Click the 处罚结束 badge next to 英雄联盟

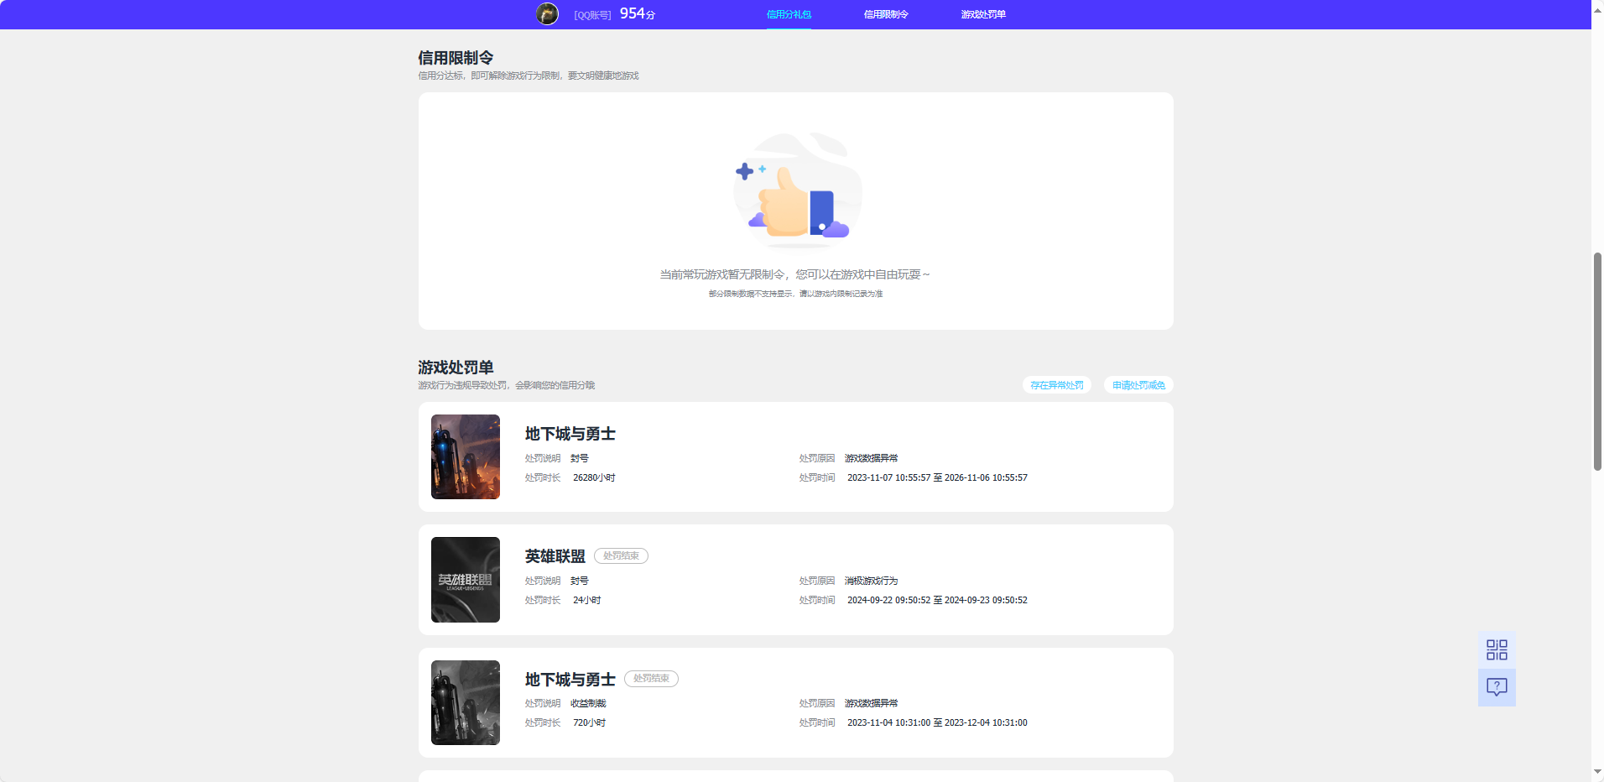(x=621, y=555)
